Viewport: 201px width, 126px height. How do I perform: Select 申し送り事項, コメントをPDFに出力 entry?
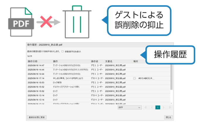[x=68, y=78]
